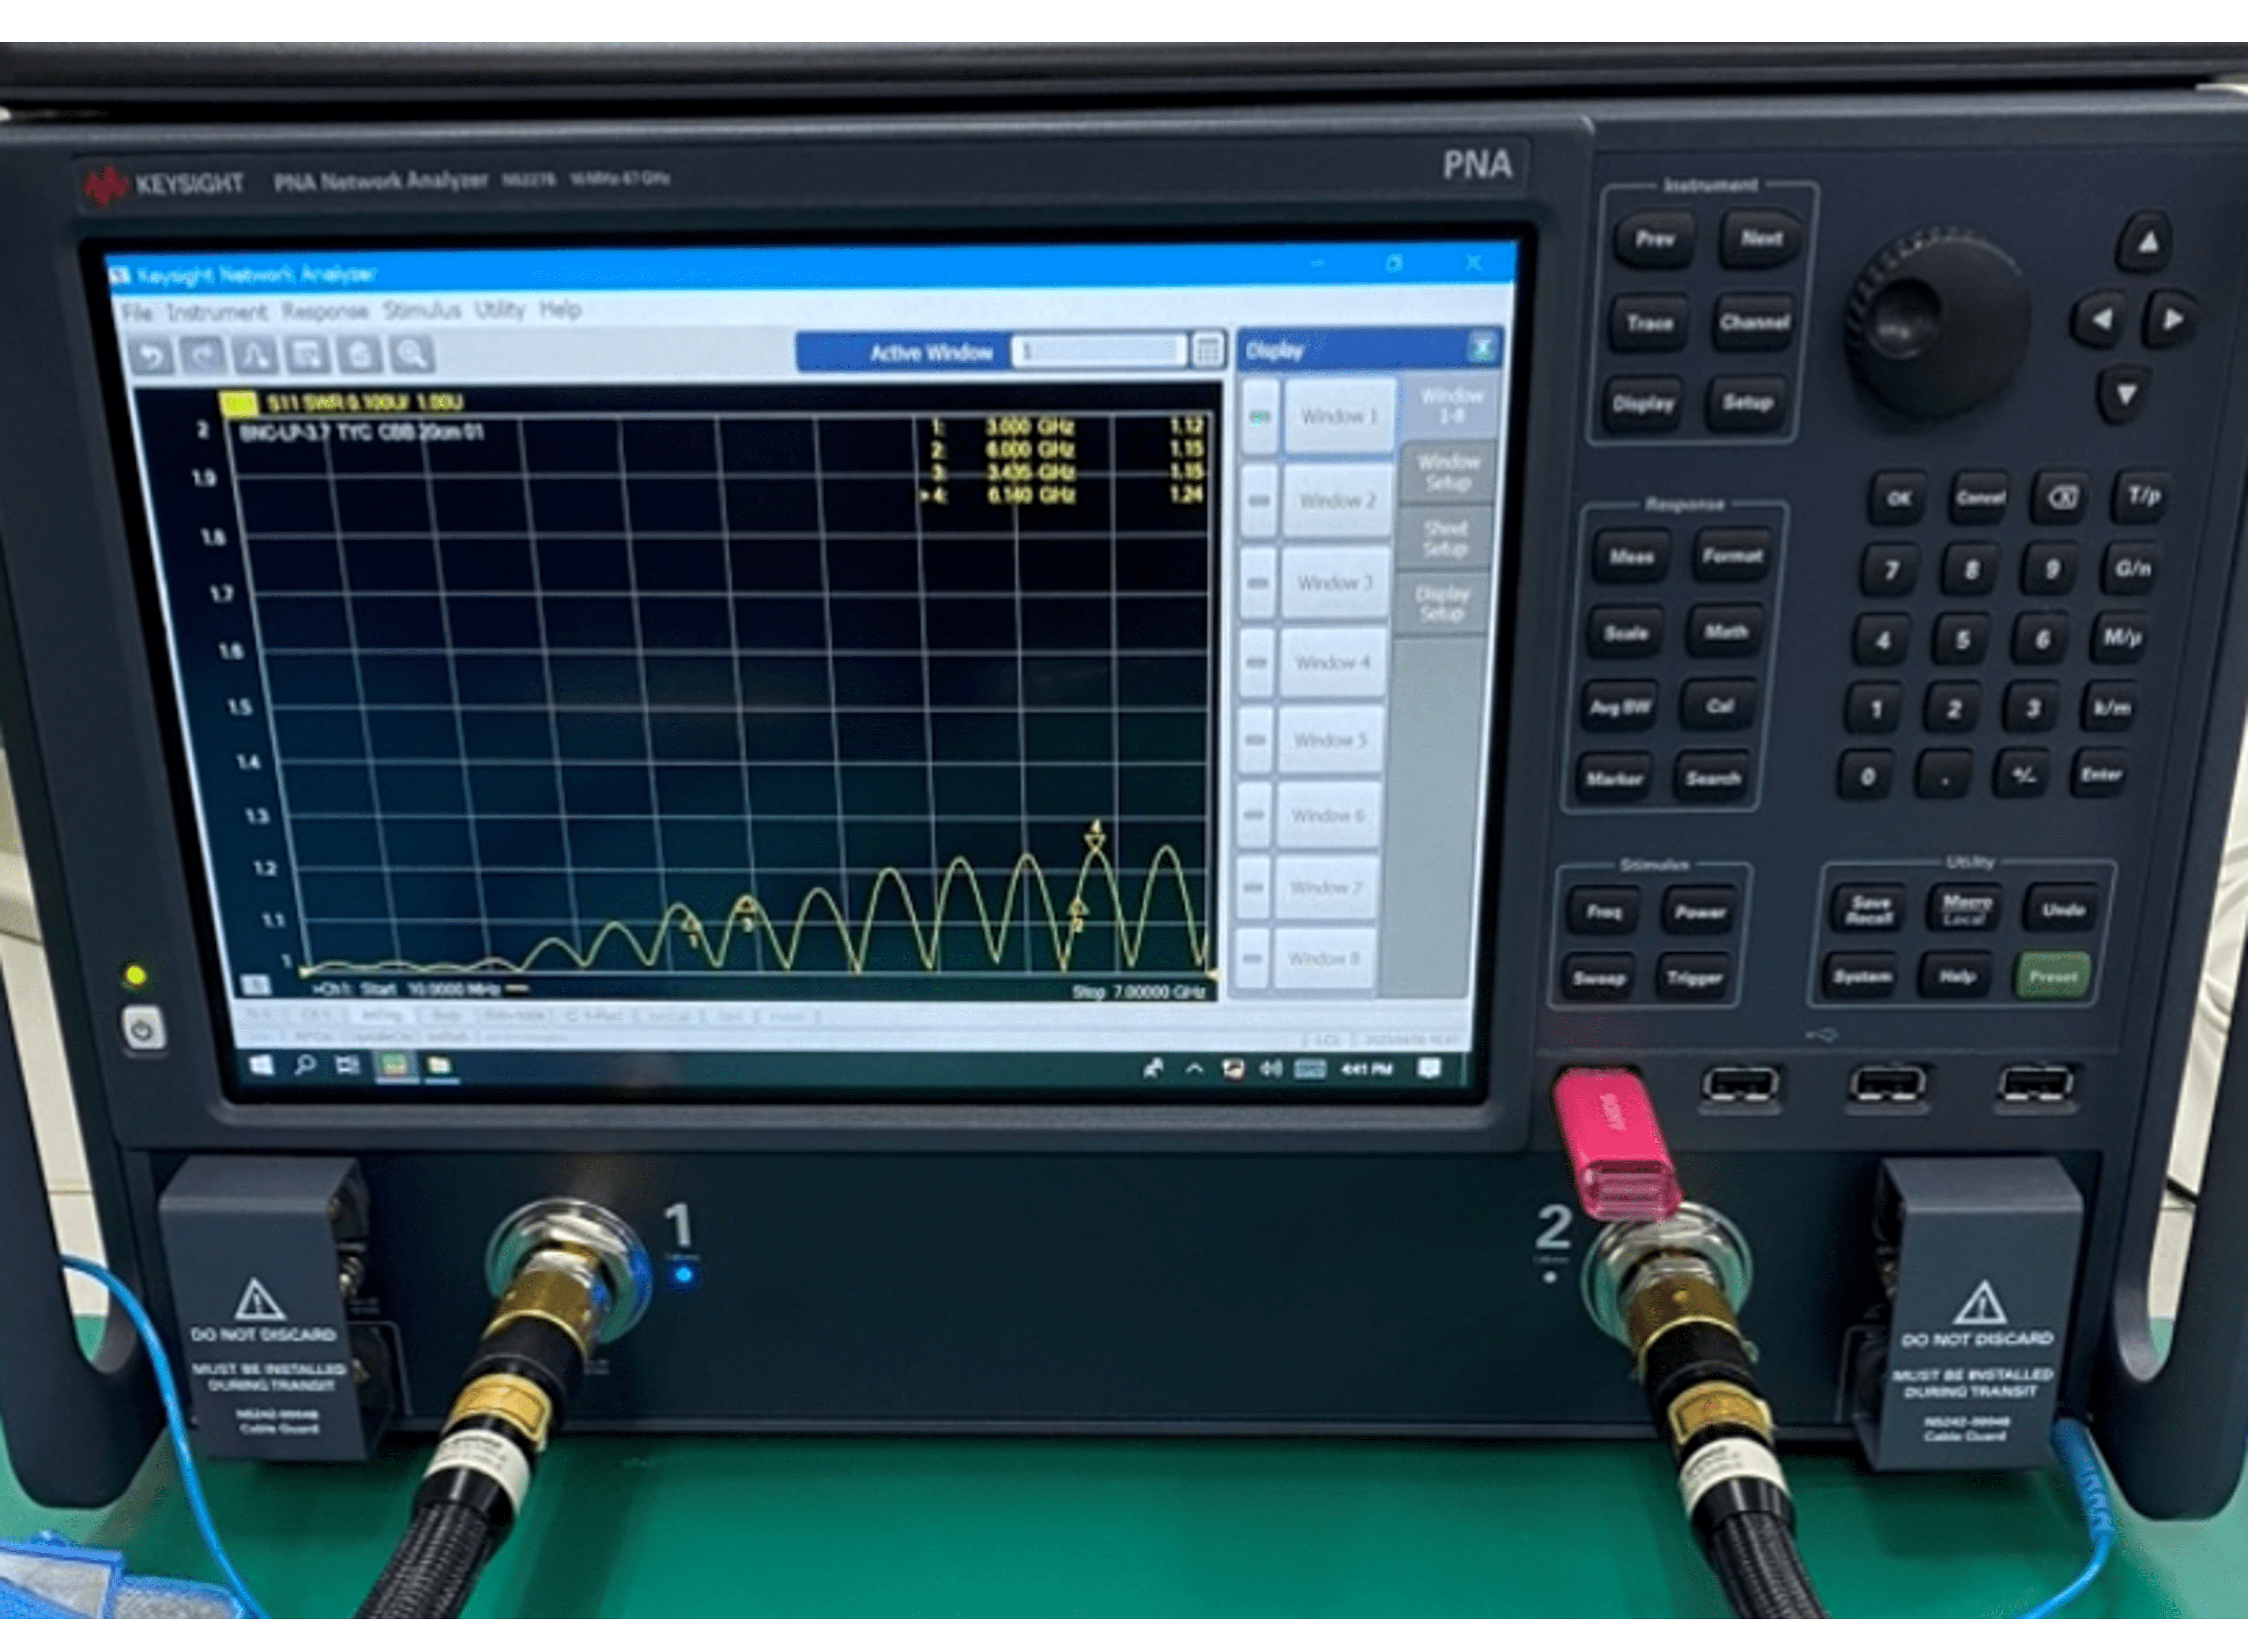The image size is (2248, 1652).
Task: Click the Window 3 softkey
Action: [1335, 582]
